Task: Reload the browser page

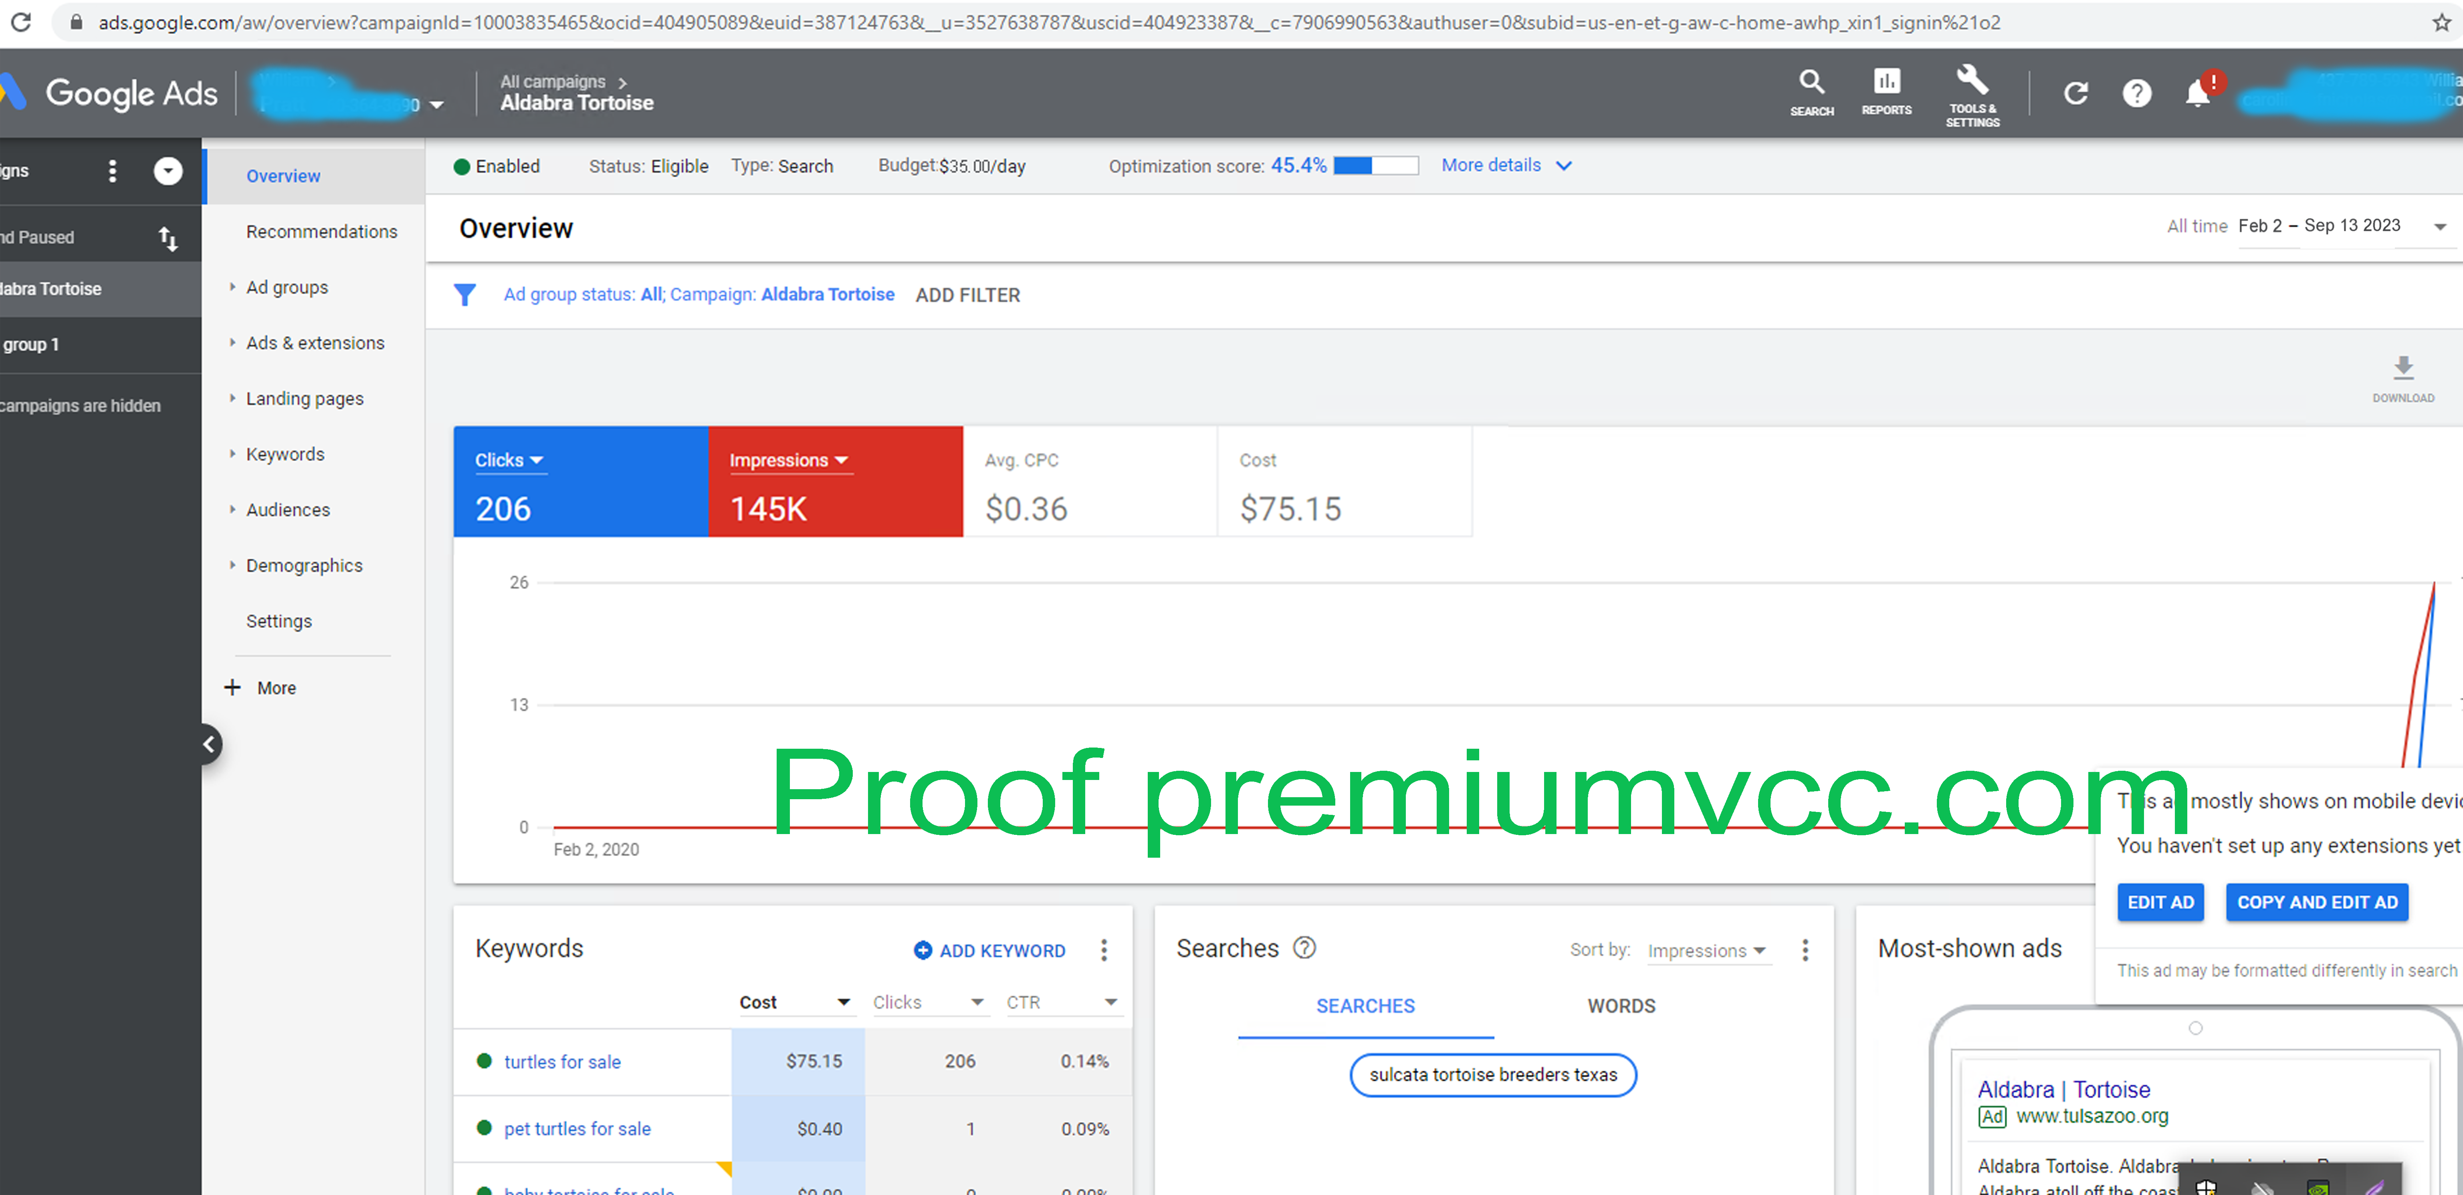Action: 21,22
